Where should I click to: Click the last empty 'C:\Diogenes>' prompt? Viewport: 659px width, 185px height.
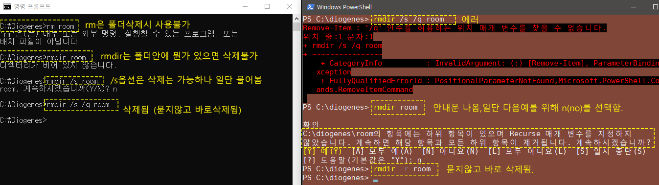pos(23,120)
